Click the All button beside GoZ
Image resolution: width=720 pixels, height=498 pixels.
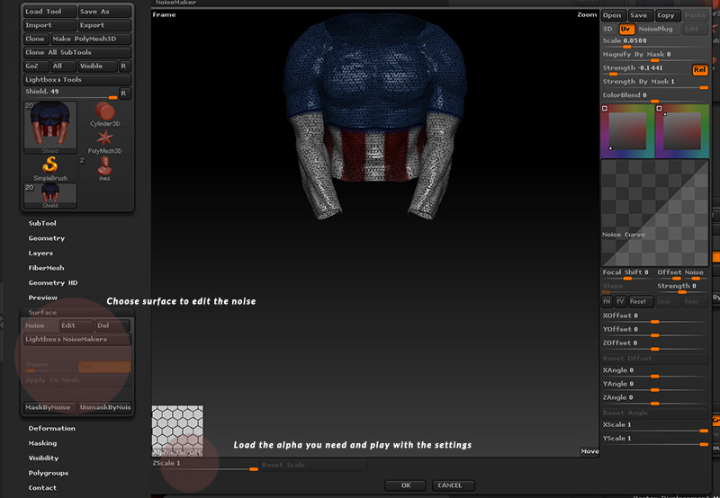(x=63, y=66)
